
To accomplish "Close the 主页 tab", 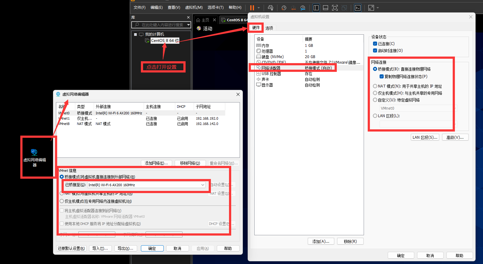I will pos(214,20).
